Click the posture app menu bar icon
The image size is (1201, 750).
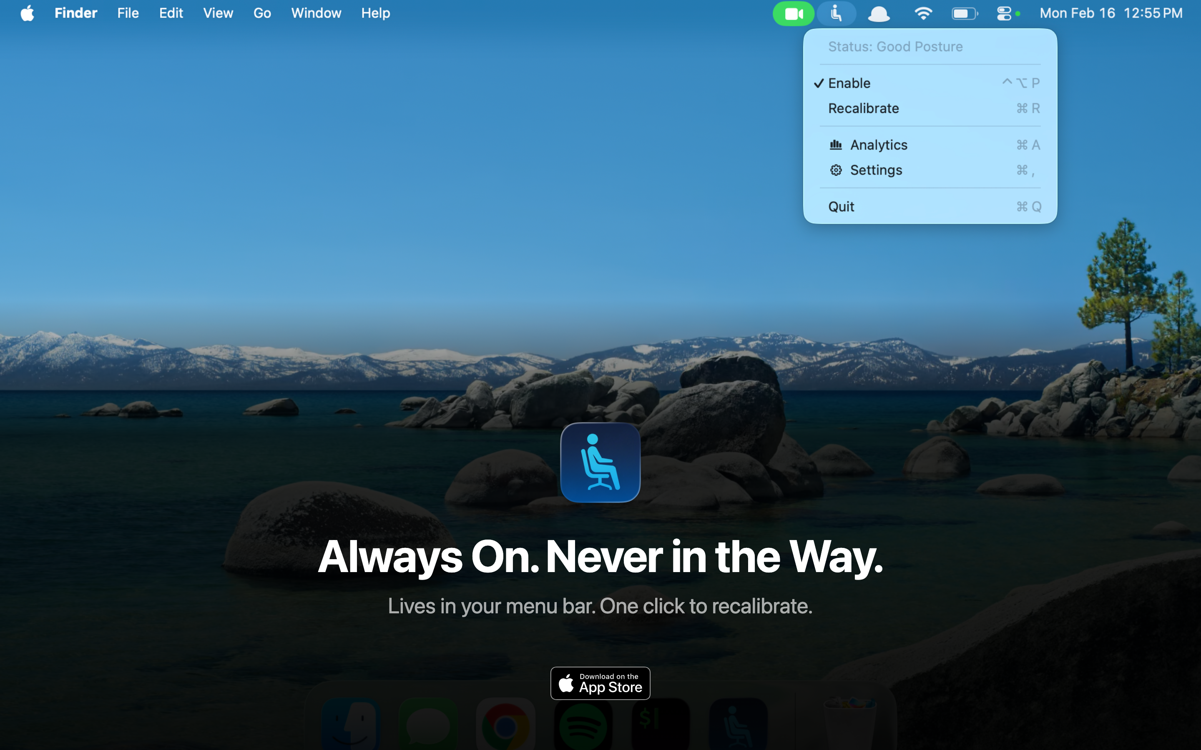(x=836, y=13)
